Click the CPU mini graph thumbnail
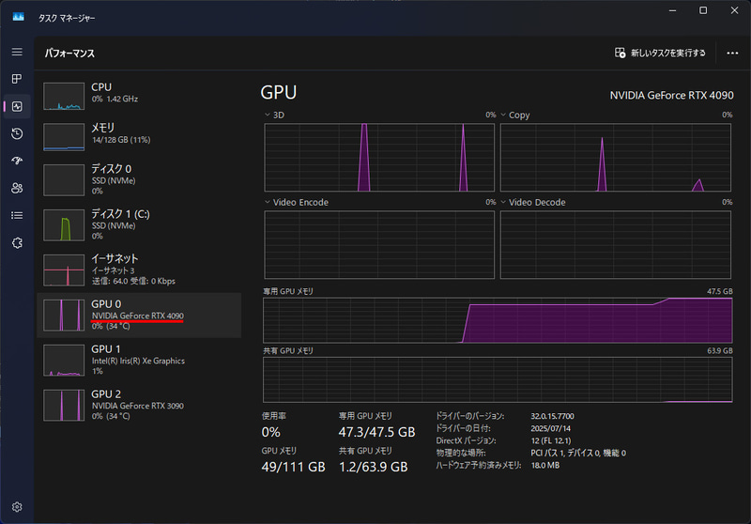This screenshot has height=524, width=751. 64,96
